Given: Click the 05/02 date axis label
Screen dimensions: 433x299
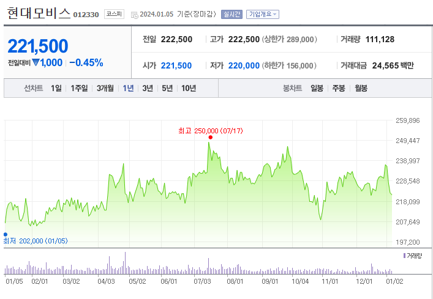Looking at the screenshot, I should (x=138, y=281).
